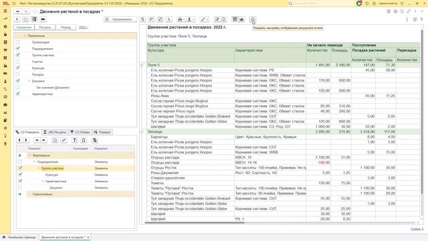
Task: Open the main menu hamburger in the left sidebar
Action: (5, 11)
